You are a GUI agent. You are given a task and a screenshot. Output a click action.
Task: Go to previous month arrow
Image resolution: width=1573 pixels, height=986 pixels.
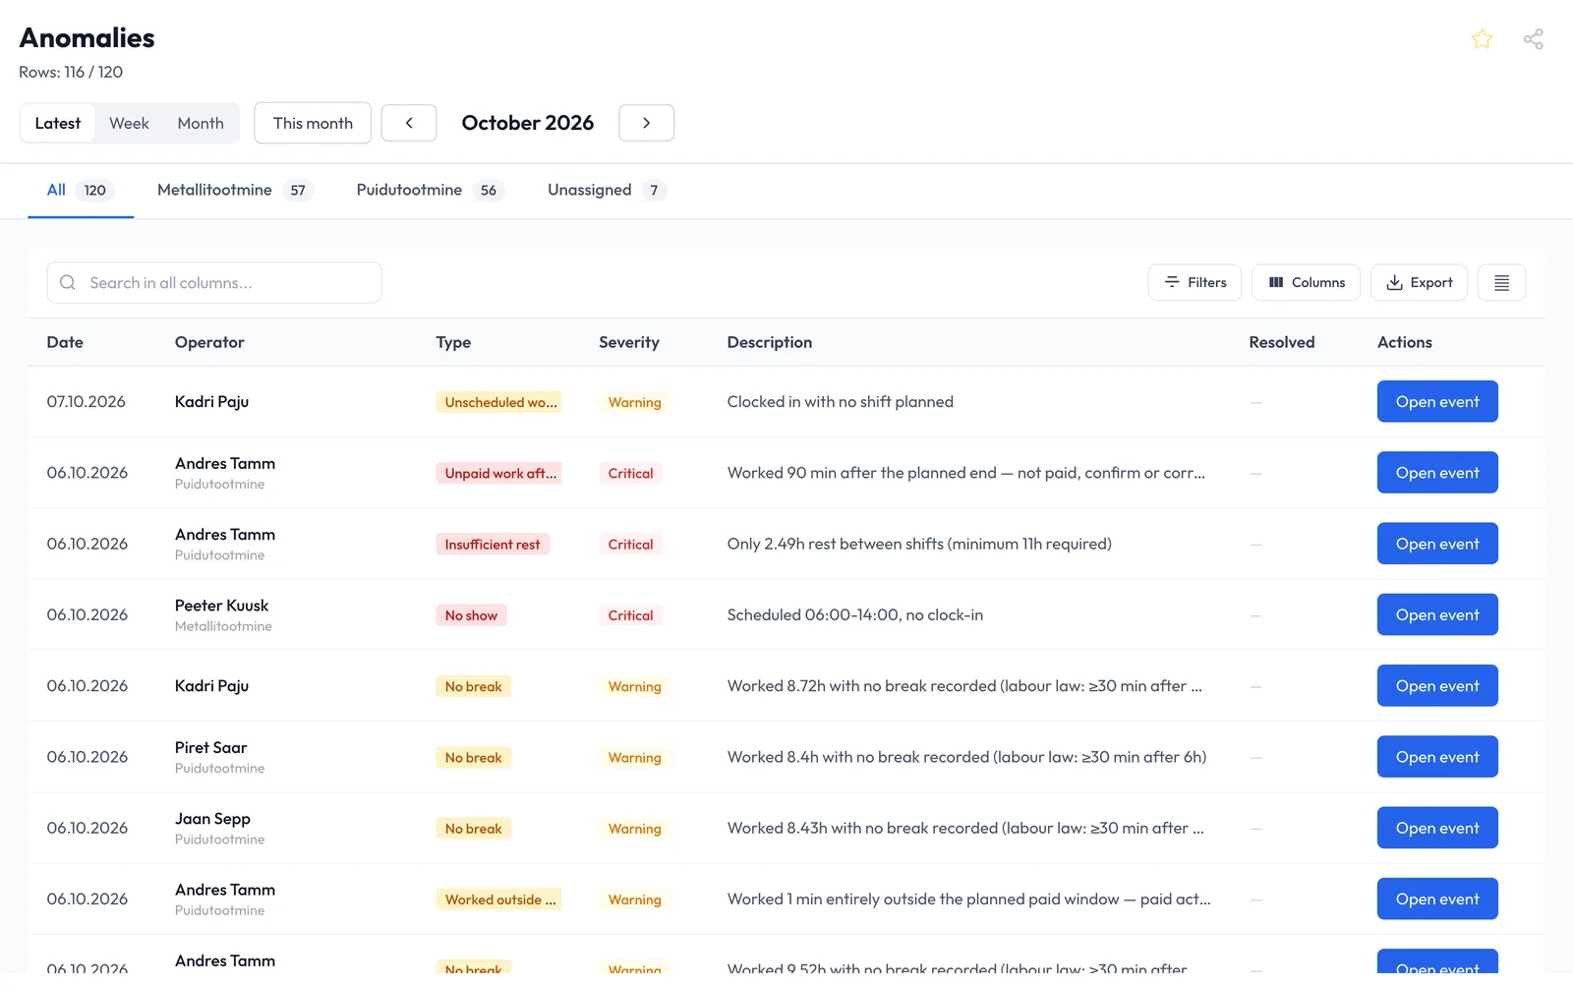(409, 123)
